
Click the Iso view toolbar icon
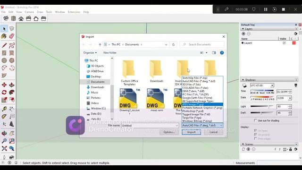(6, 18)
